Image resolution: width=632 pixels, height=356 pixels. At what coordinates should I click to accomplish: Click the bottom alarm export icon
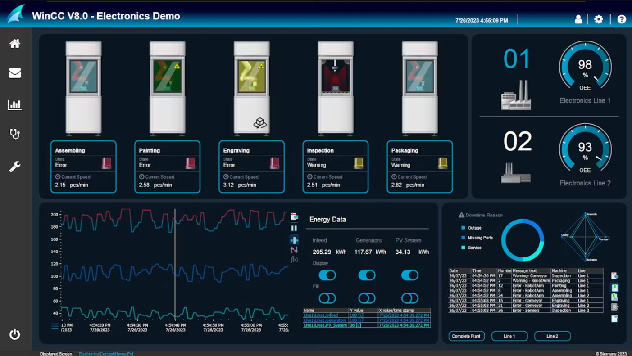click(x=615, y=319)
